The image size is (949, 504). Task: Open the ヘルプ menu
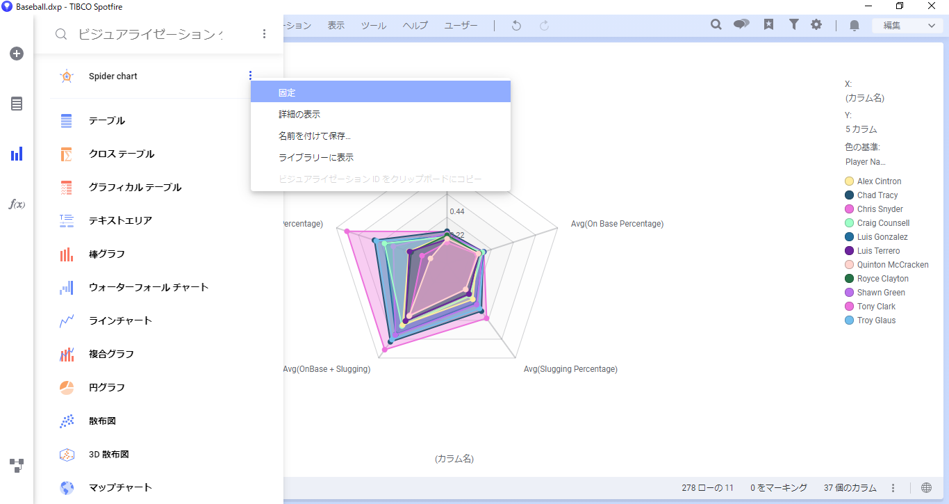click(x=415, y=26)
